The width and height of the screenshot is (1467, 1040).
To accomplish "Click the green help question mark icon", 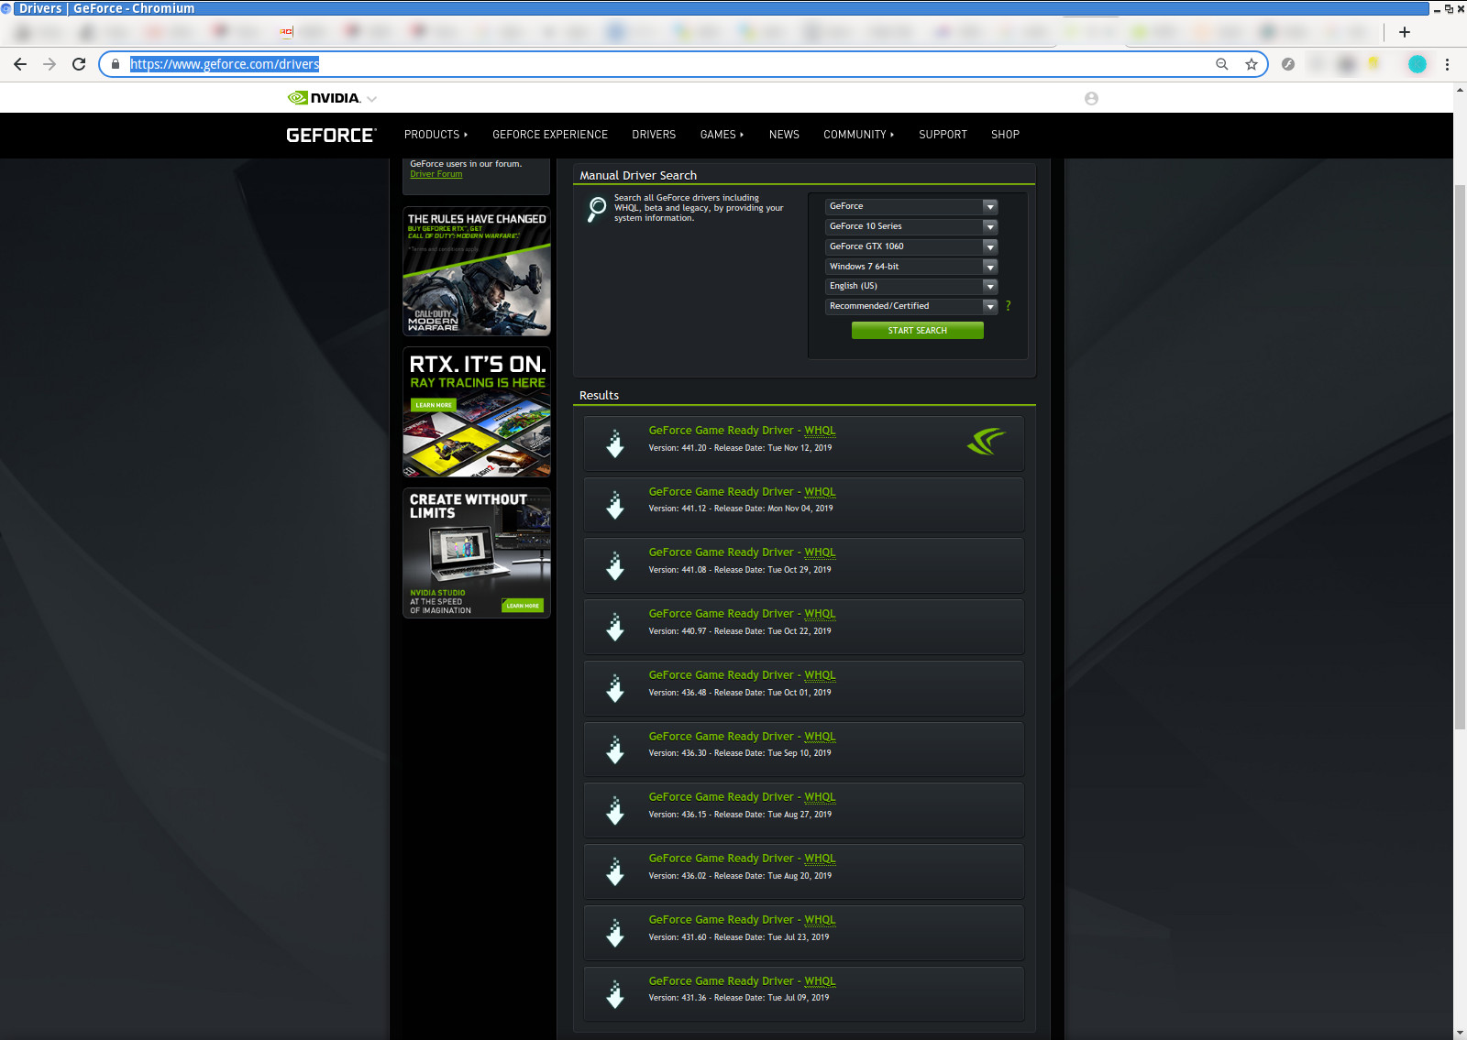I will pyautogui.click(x=1009, y=306).
